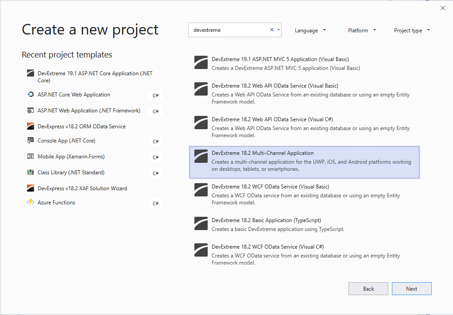Screen dimensions: 453x315
Task: Click the C# tag beside ASP.NET Core Web Application
Action: [x=156, y=95]
